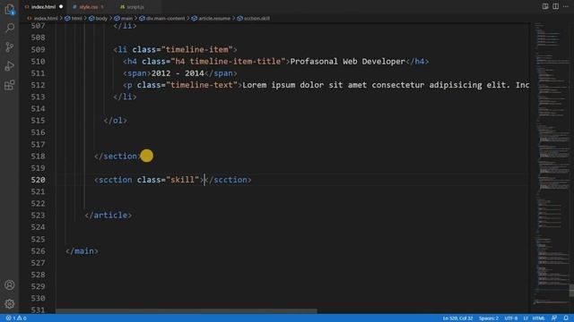Change end of line sequence LF
Screen dimensions: 574x322
point(526,318)
